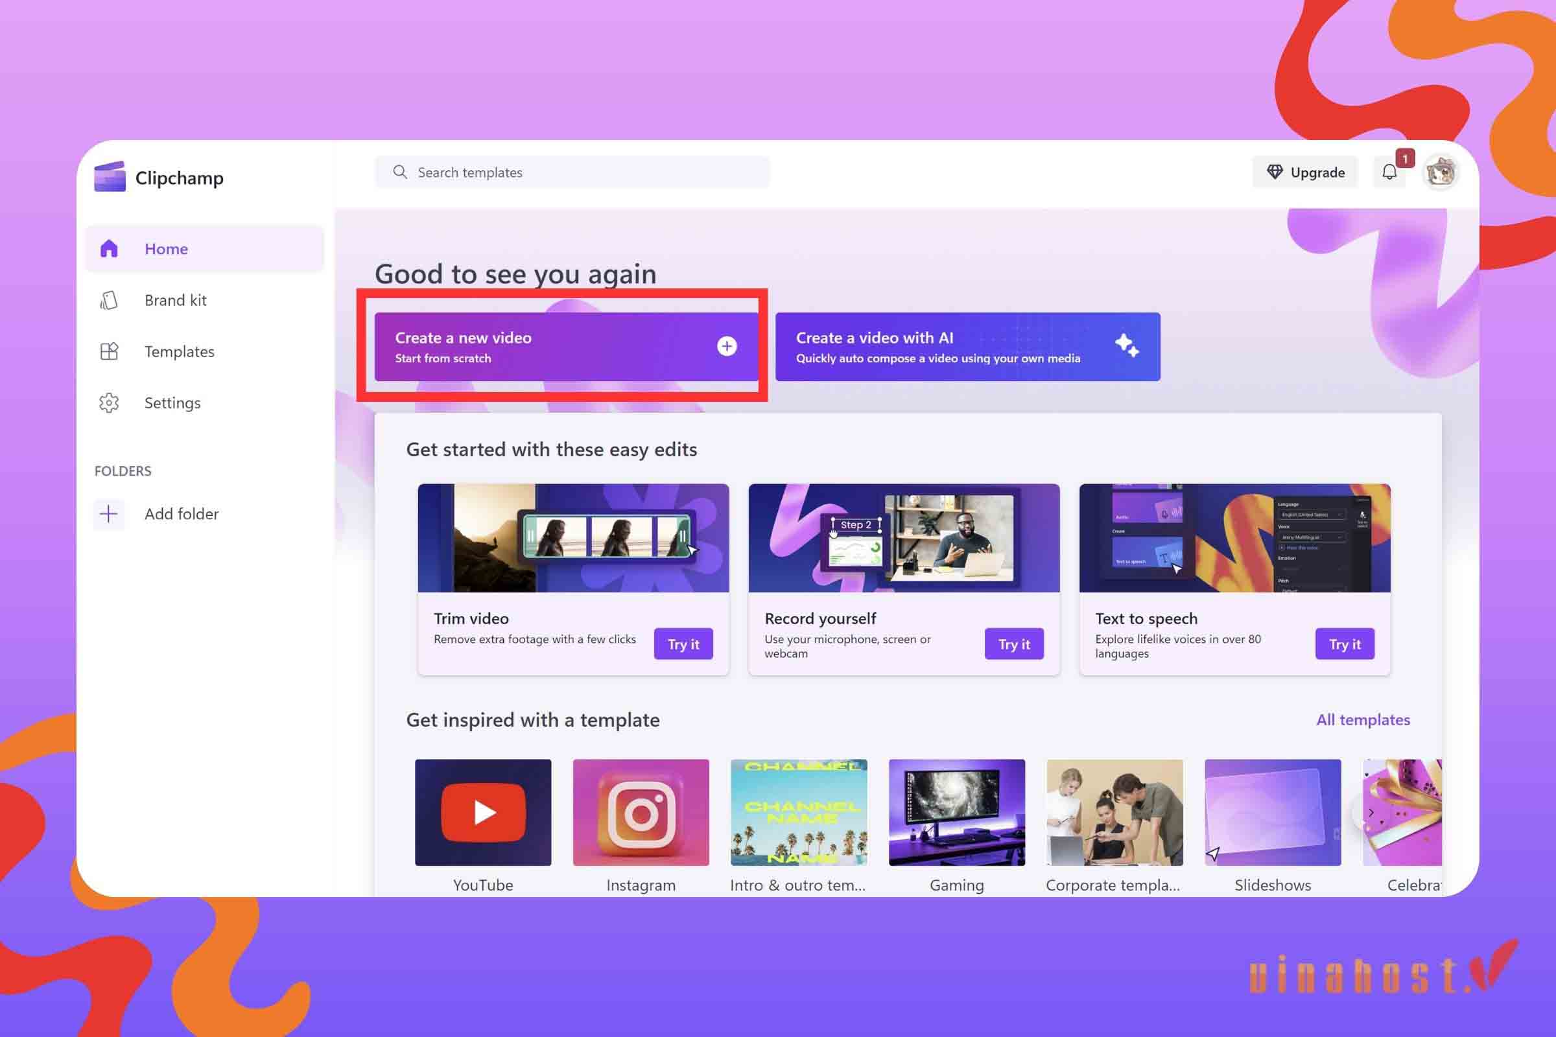The width and height of the screenshot is (1556, 1037).
Task: Select the Corporate templates thumbnail
Action: (x=1114, y=812)
